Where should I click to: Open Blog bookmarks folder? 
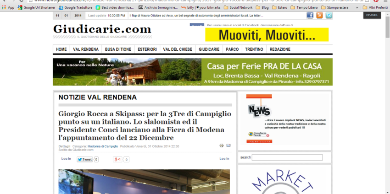(262, 7)
